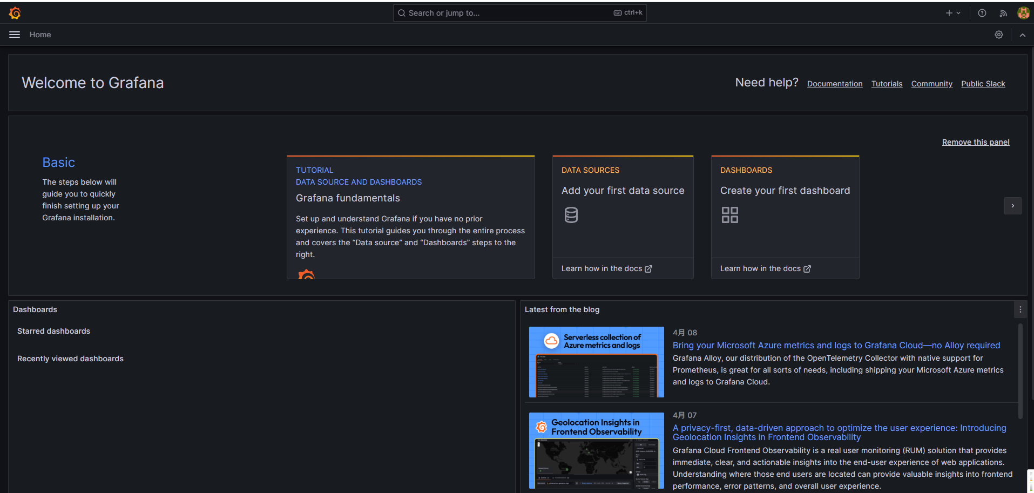The image size is (1034, 493).
Task: Click the Recently viewed dashboards heading
Action: pyautogui.click(x=70, y=359)
